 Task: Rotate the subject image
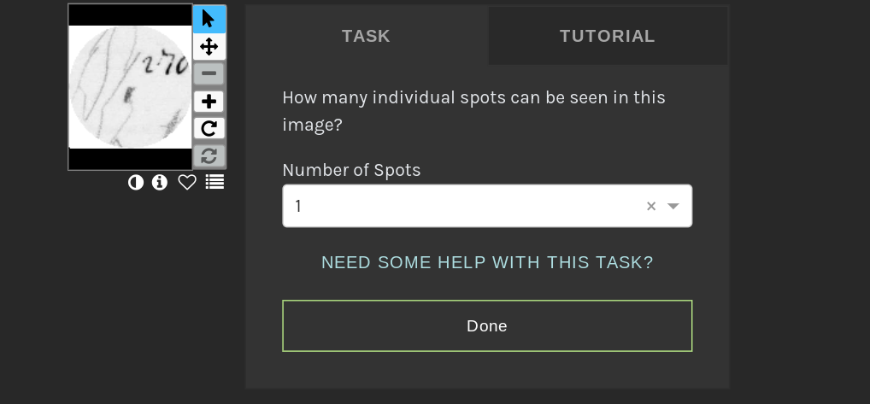(209, 129)
